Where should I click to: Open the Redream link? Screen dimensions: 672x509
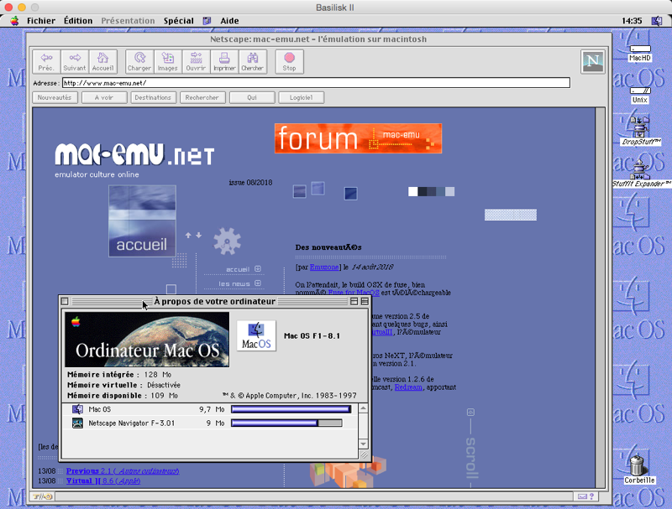408,387
